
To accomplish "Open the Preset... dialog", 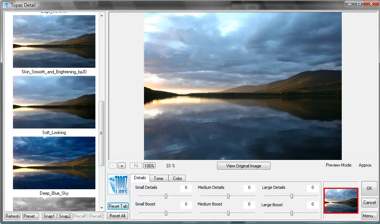I will tap(30, 216).
